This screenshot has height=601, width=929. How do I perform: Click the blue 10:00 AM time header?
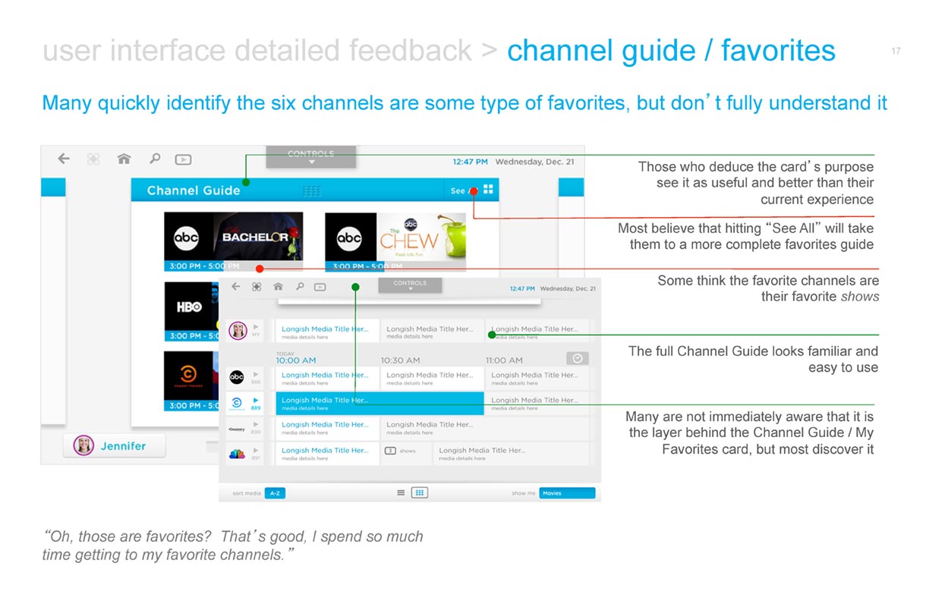(296, 360)
